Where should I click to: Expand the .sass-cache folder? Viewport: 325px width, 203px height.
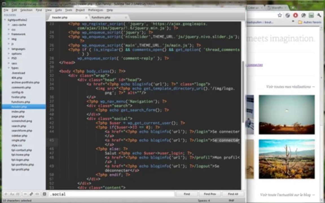pos(9,25)
